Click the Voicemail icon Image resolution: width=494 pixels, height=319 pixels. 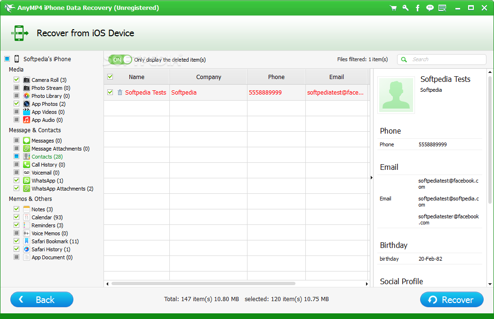point(26,172)
